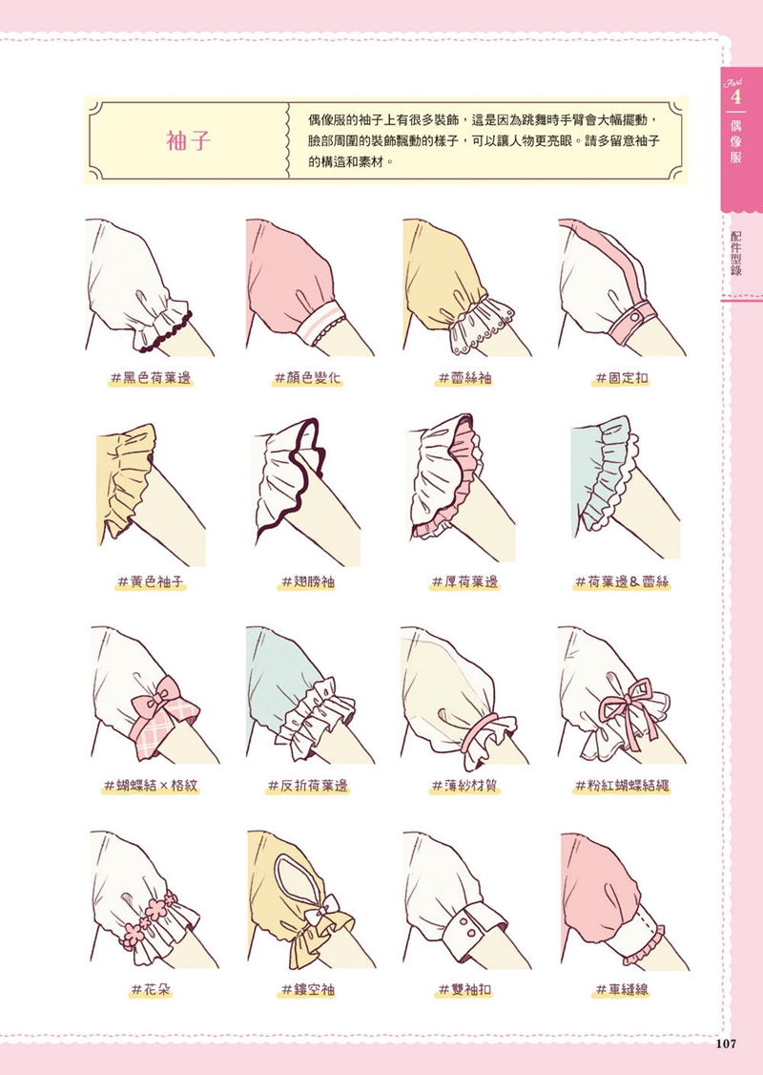The width and height of the screenshot is (763, 1075).
Task: Select the 顏色變化 pink sleeve drawing
Action: tap(310, 287)
